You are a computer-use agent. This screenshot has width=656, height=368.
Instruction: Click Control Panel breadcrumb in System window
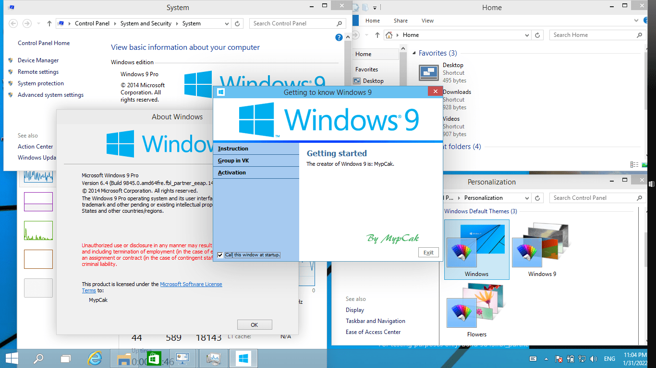pos(92,23)
